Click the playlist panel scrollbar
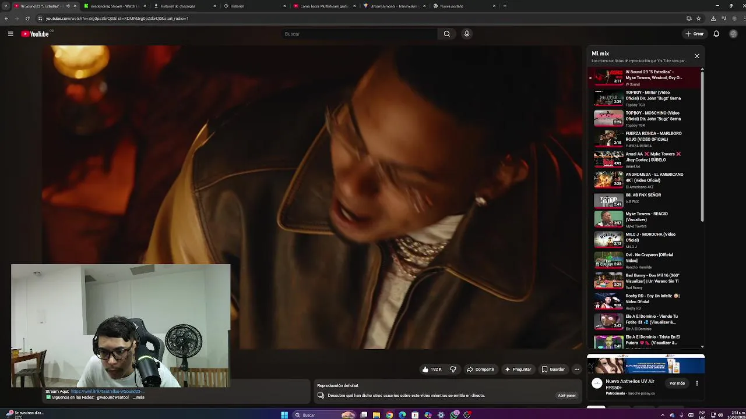The width and height of the screenshot is (746, 419). pos(702,145)
